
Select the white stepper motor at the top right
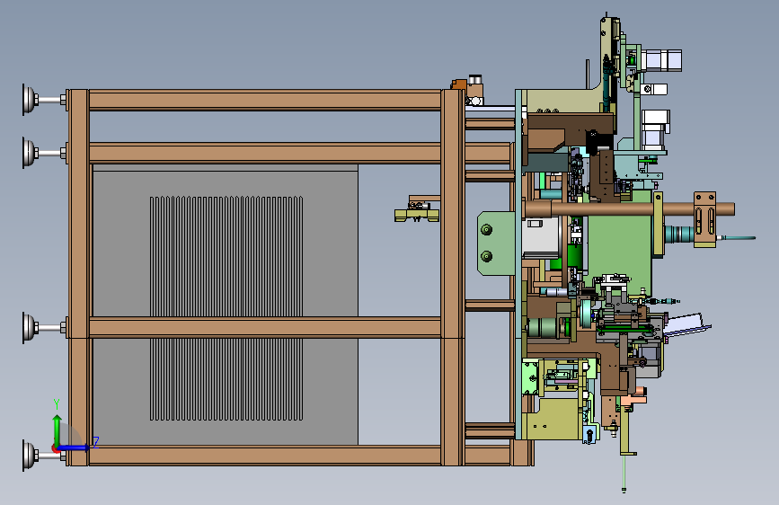coord(661,60)
